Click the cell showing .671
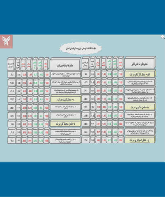The height and width of the screenshot is (197, 165). coord(86,82)
